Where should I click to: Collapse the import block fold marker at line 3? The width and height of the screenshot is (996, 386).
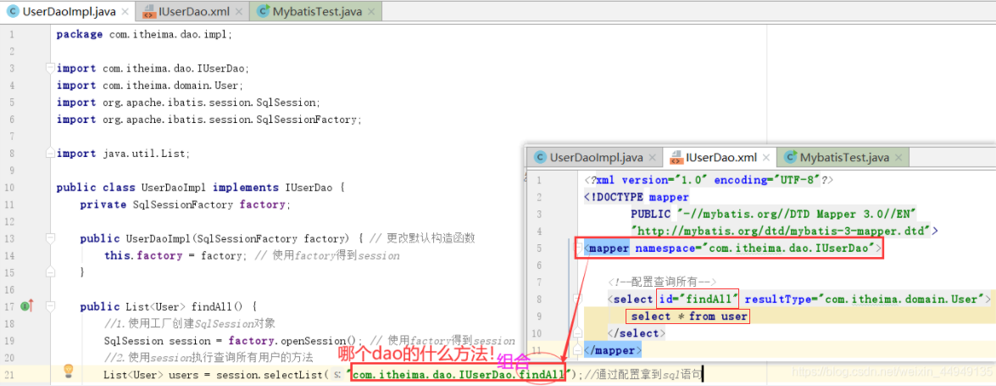(51, 68)
